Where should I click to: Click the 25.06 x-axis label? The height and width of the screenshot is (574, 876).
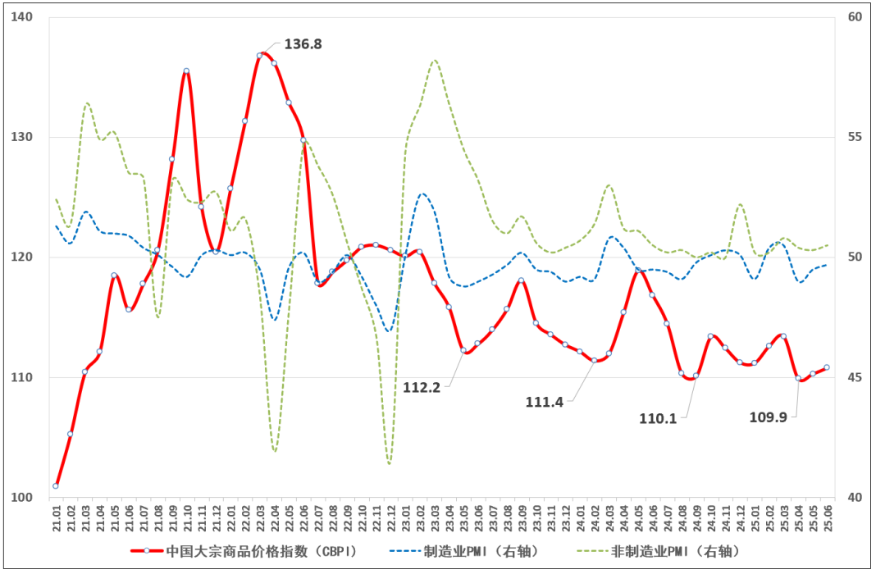click(828, 519)
